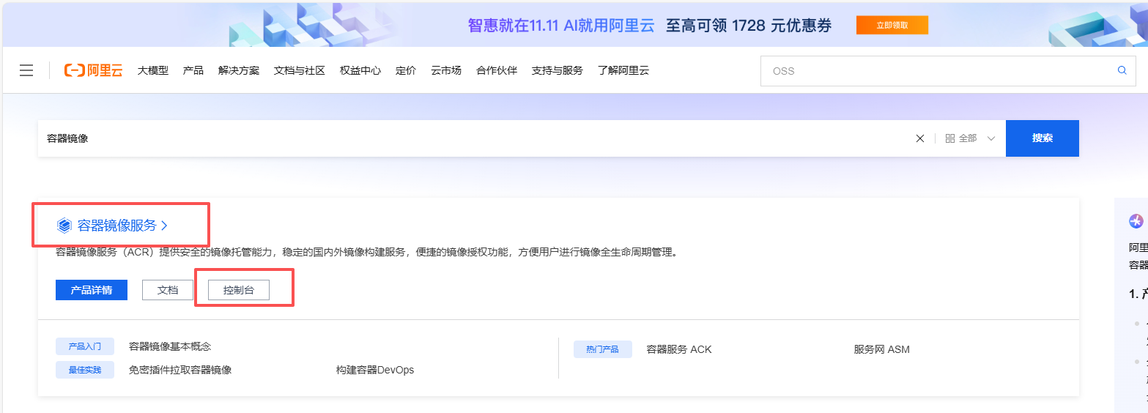Open the 了解阿里云 menu item
Viewport: 1148px width, 413px height.
pyautogui.click(x=623, y=70)
